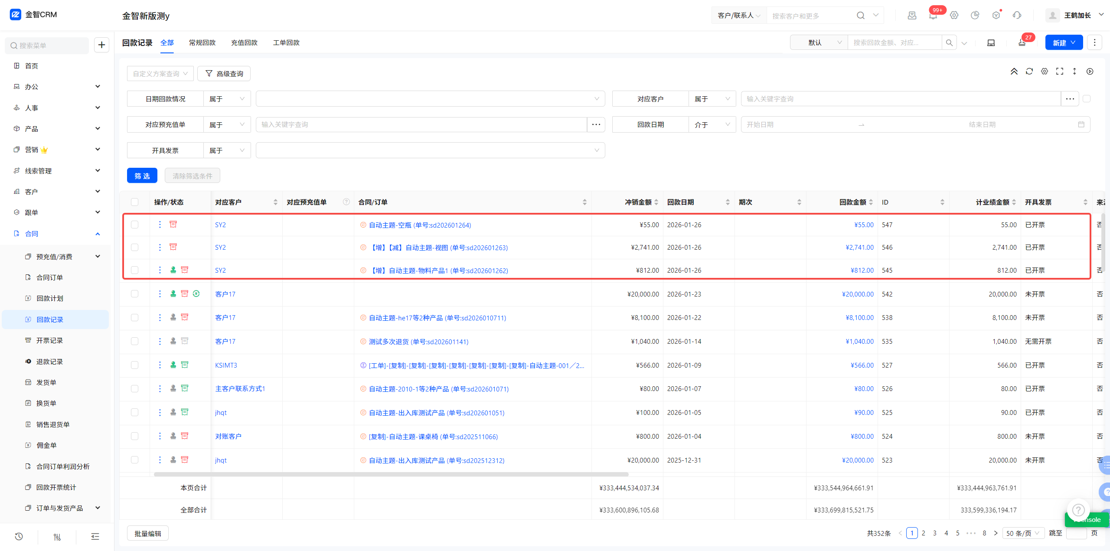Click the plus icon beside menu search
The width and height of the screenshot is (1110, 551).
(x=101, y=45)
